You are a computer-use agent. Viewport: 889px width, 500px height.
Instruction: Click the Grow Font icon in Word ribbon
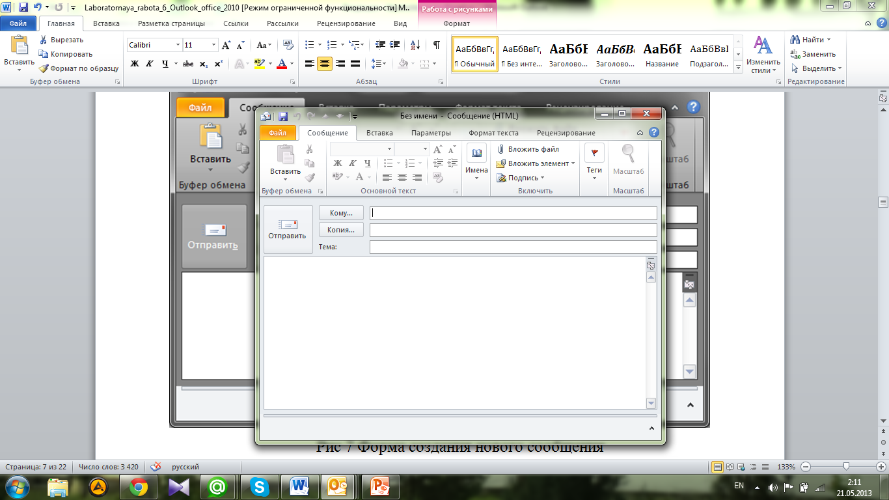pos(226,46)
